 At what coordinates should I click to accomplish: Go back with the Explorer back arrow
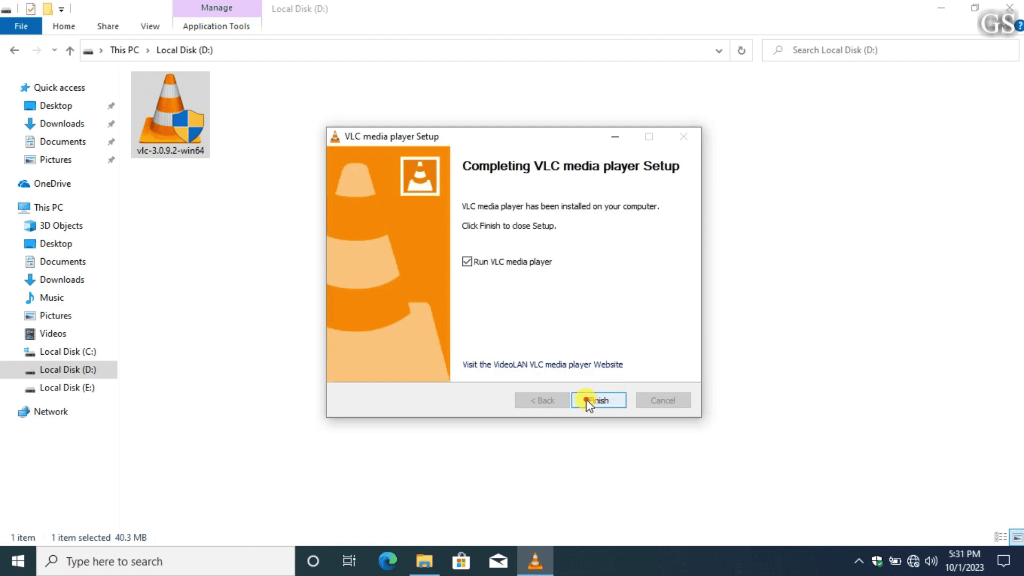point(14,50)
